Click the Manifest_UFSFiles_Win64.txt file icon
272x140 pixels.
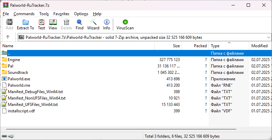pos(4,105)
